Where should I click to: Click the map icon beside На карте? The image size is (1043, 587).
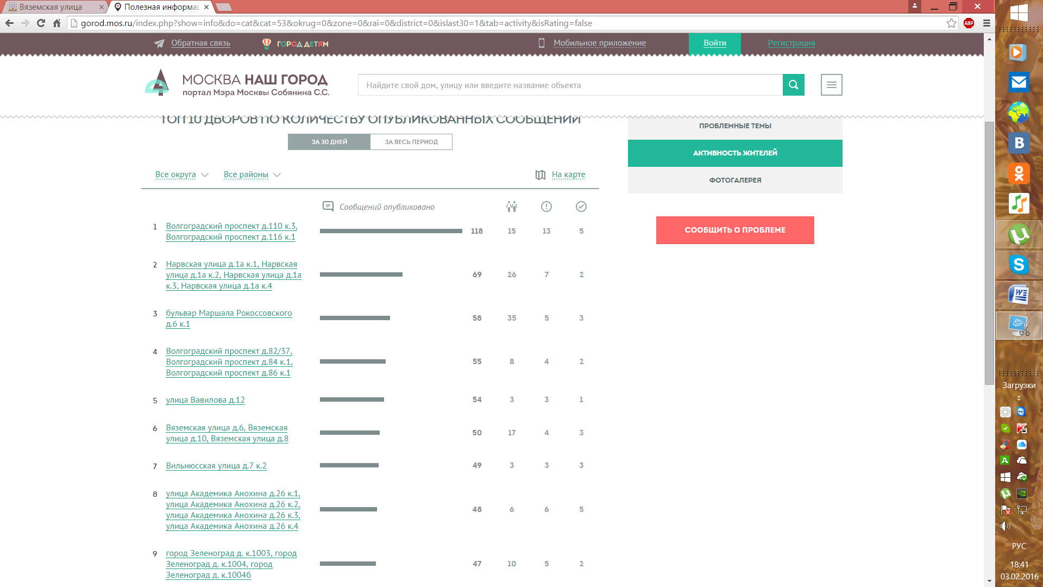click(x=540, y=175)
